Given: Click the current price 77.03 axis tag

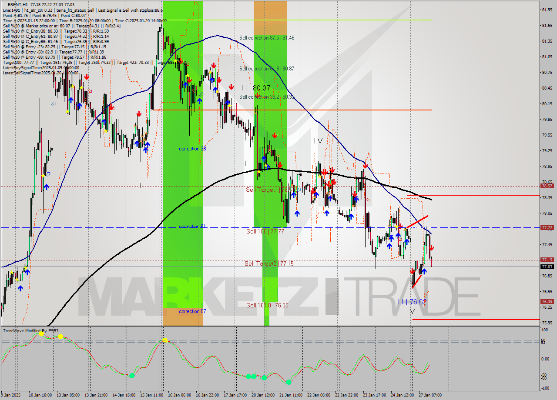Looking at the screenshot, I should click(547, 267).
